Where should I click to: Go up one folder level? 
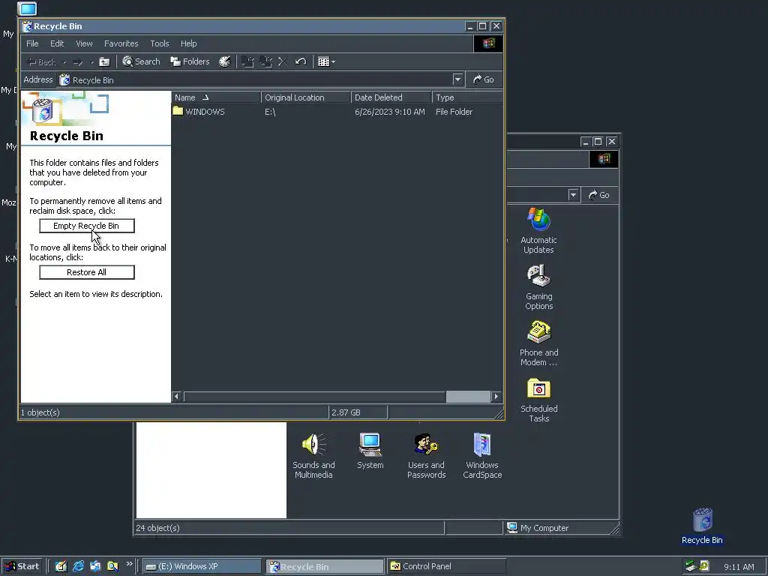coord(104,61)
